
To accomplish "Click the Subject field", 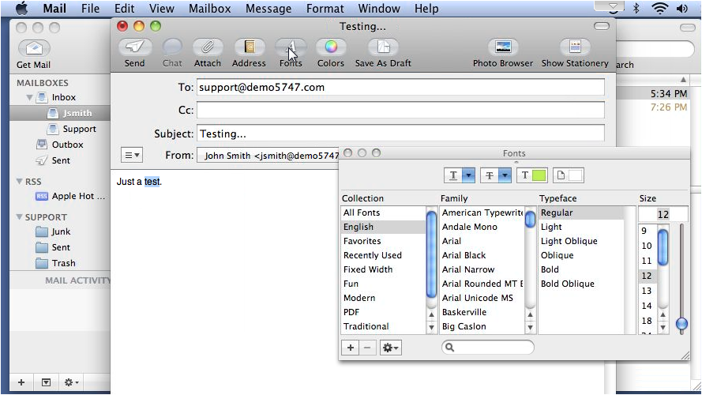I will click(x=400, y=134).
